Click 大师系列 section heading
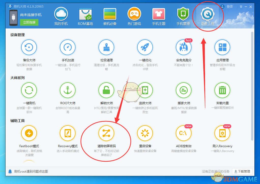260x184 pixels. pyautogui.click(x=17, y=78)
